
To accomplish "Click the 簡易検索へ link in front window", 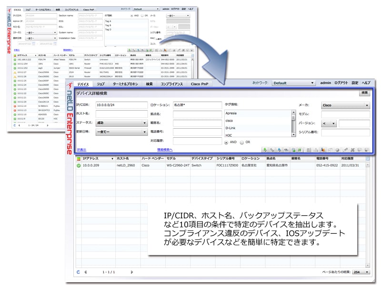I will pos(165,150).
